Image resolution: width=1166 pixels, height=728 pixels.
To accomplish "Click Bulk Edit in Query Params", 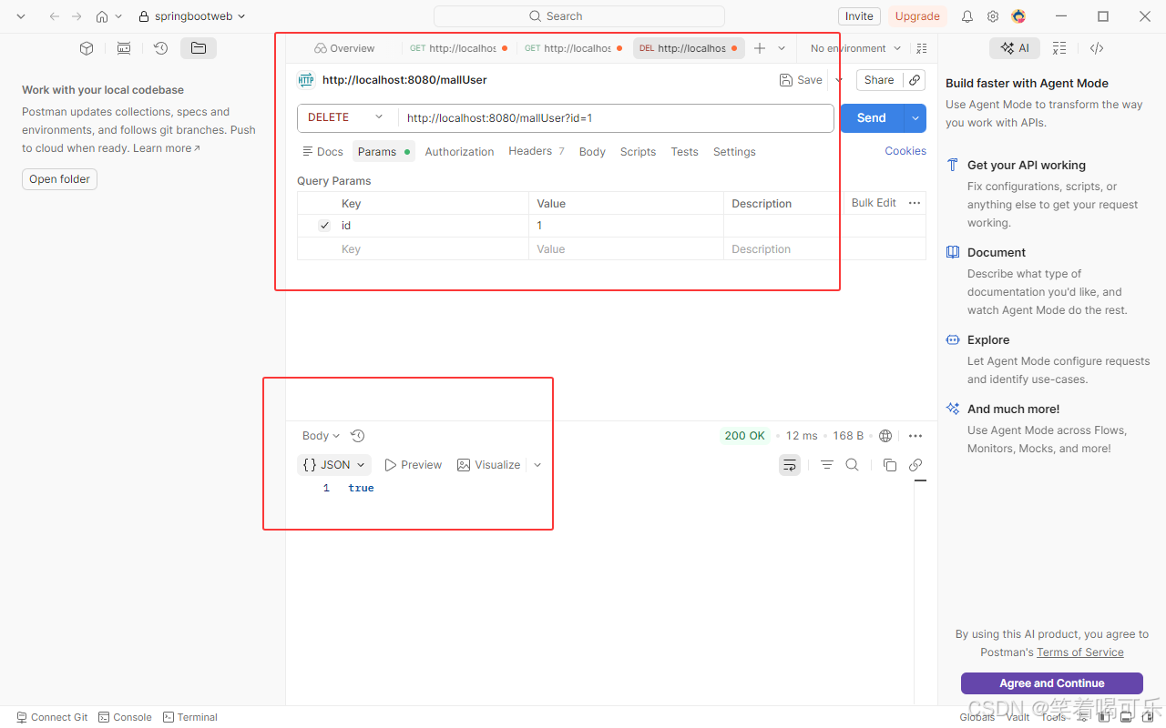I will pyautogui.click(x=874, y=203).
